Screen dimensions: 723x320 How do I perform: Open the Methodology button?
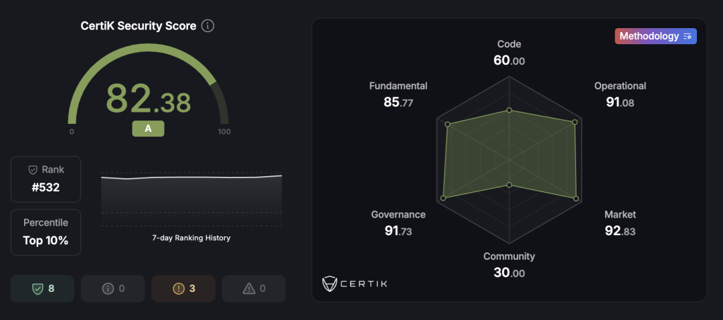pyautogui.click(x=655, y=37)
